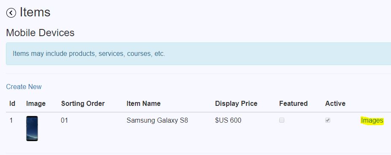Click the Image column header
This screenshot has height=155, width=391.
(x=36, y=104)
